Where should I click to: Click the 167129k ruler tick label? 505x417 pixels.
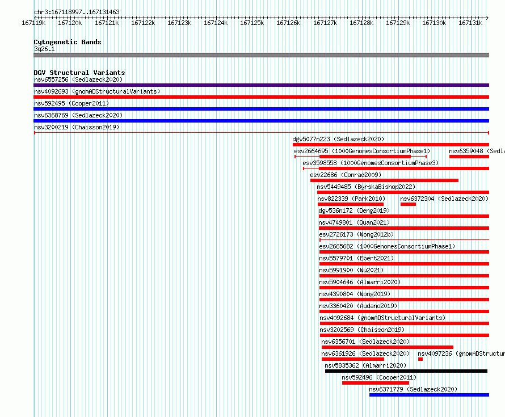pos(398,23)
